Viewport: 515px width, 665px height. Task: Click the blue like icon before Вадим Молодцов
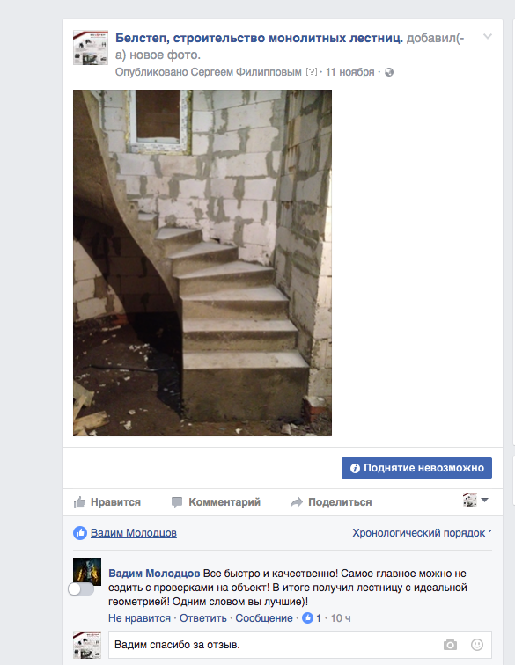coord(80,533)
